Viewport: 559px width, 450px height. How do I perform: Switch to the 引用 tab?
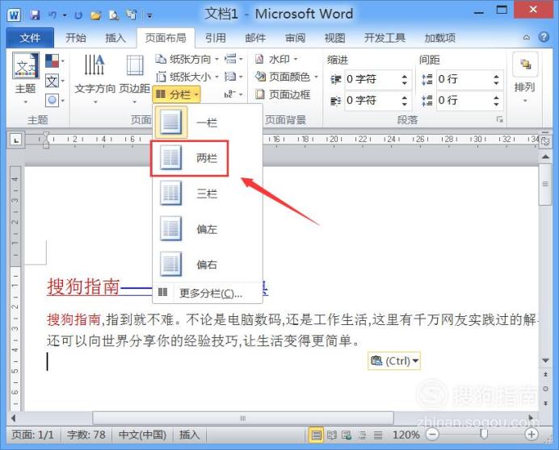pos(216,38)
